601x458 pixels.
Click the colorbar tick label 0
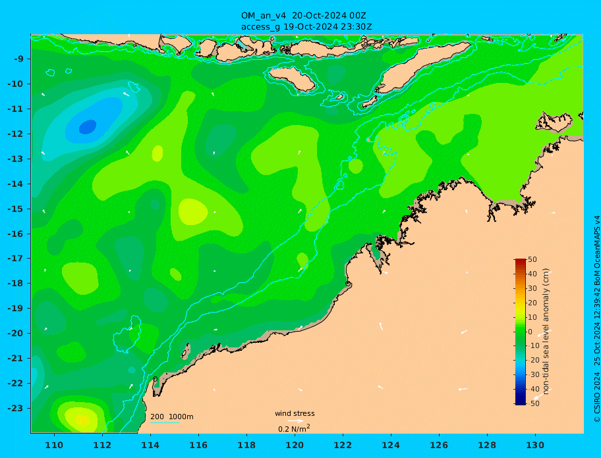[530, 332]
